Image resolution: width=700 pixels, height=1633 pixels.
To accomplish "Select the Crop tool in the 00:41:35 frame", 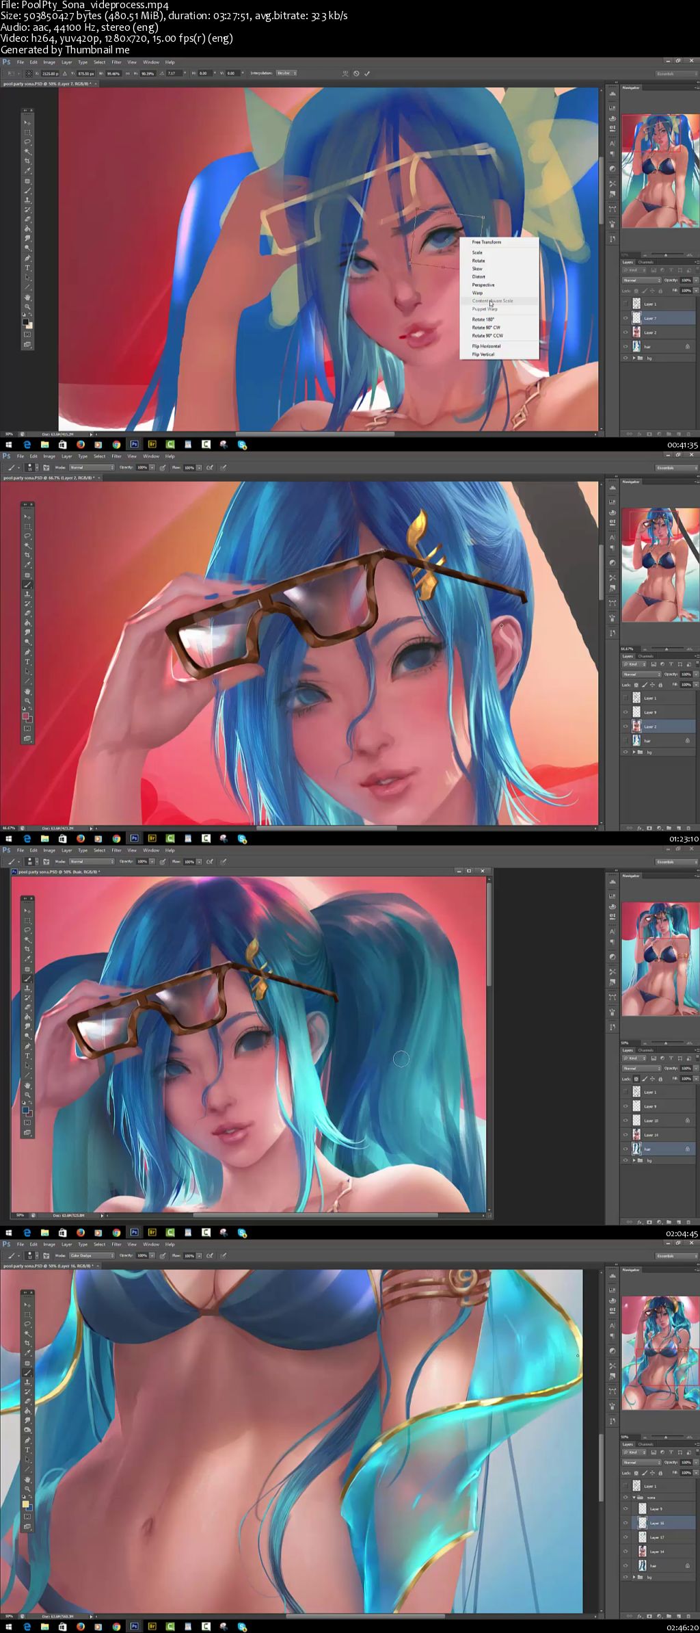I will click(x=27, y=161).
